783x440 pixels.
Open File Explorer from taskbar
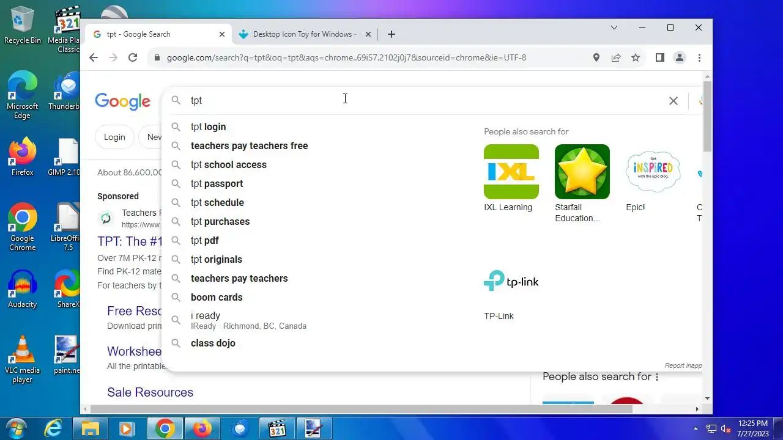91,428
